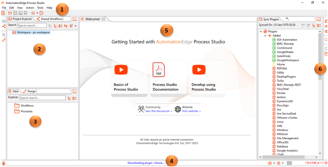The height and width of the screenshot is (167, 328).
Task: Click the user profile icon in status bar
Action: [x=4, y=163]
